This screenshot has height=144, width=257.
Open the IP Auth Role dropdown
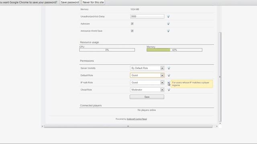click(147, 82)
